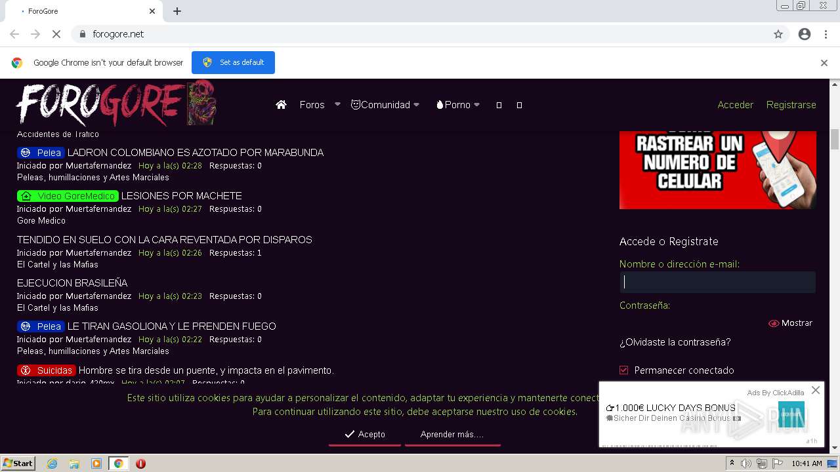Viewport: 840px width, 472px height.
Task: Stop loading the page
Action: [x=56, y=34]
